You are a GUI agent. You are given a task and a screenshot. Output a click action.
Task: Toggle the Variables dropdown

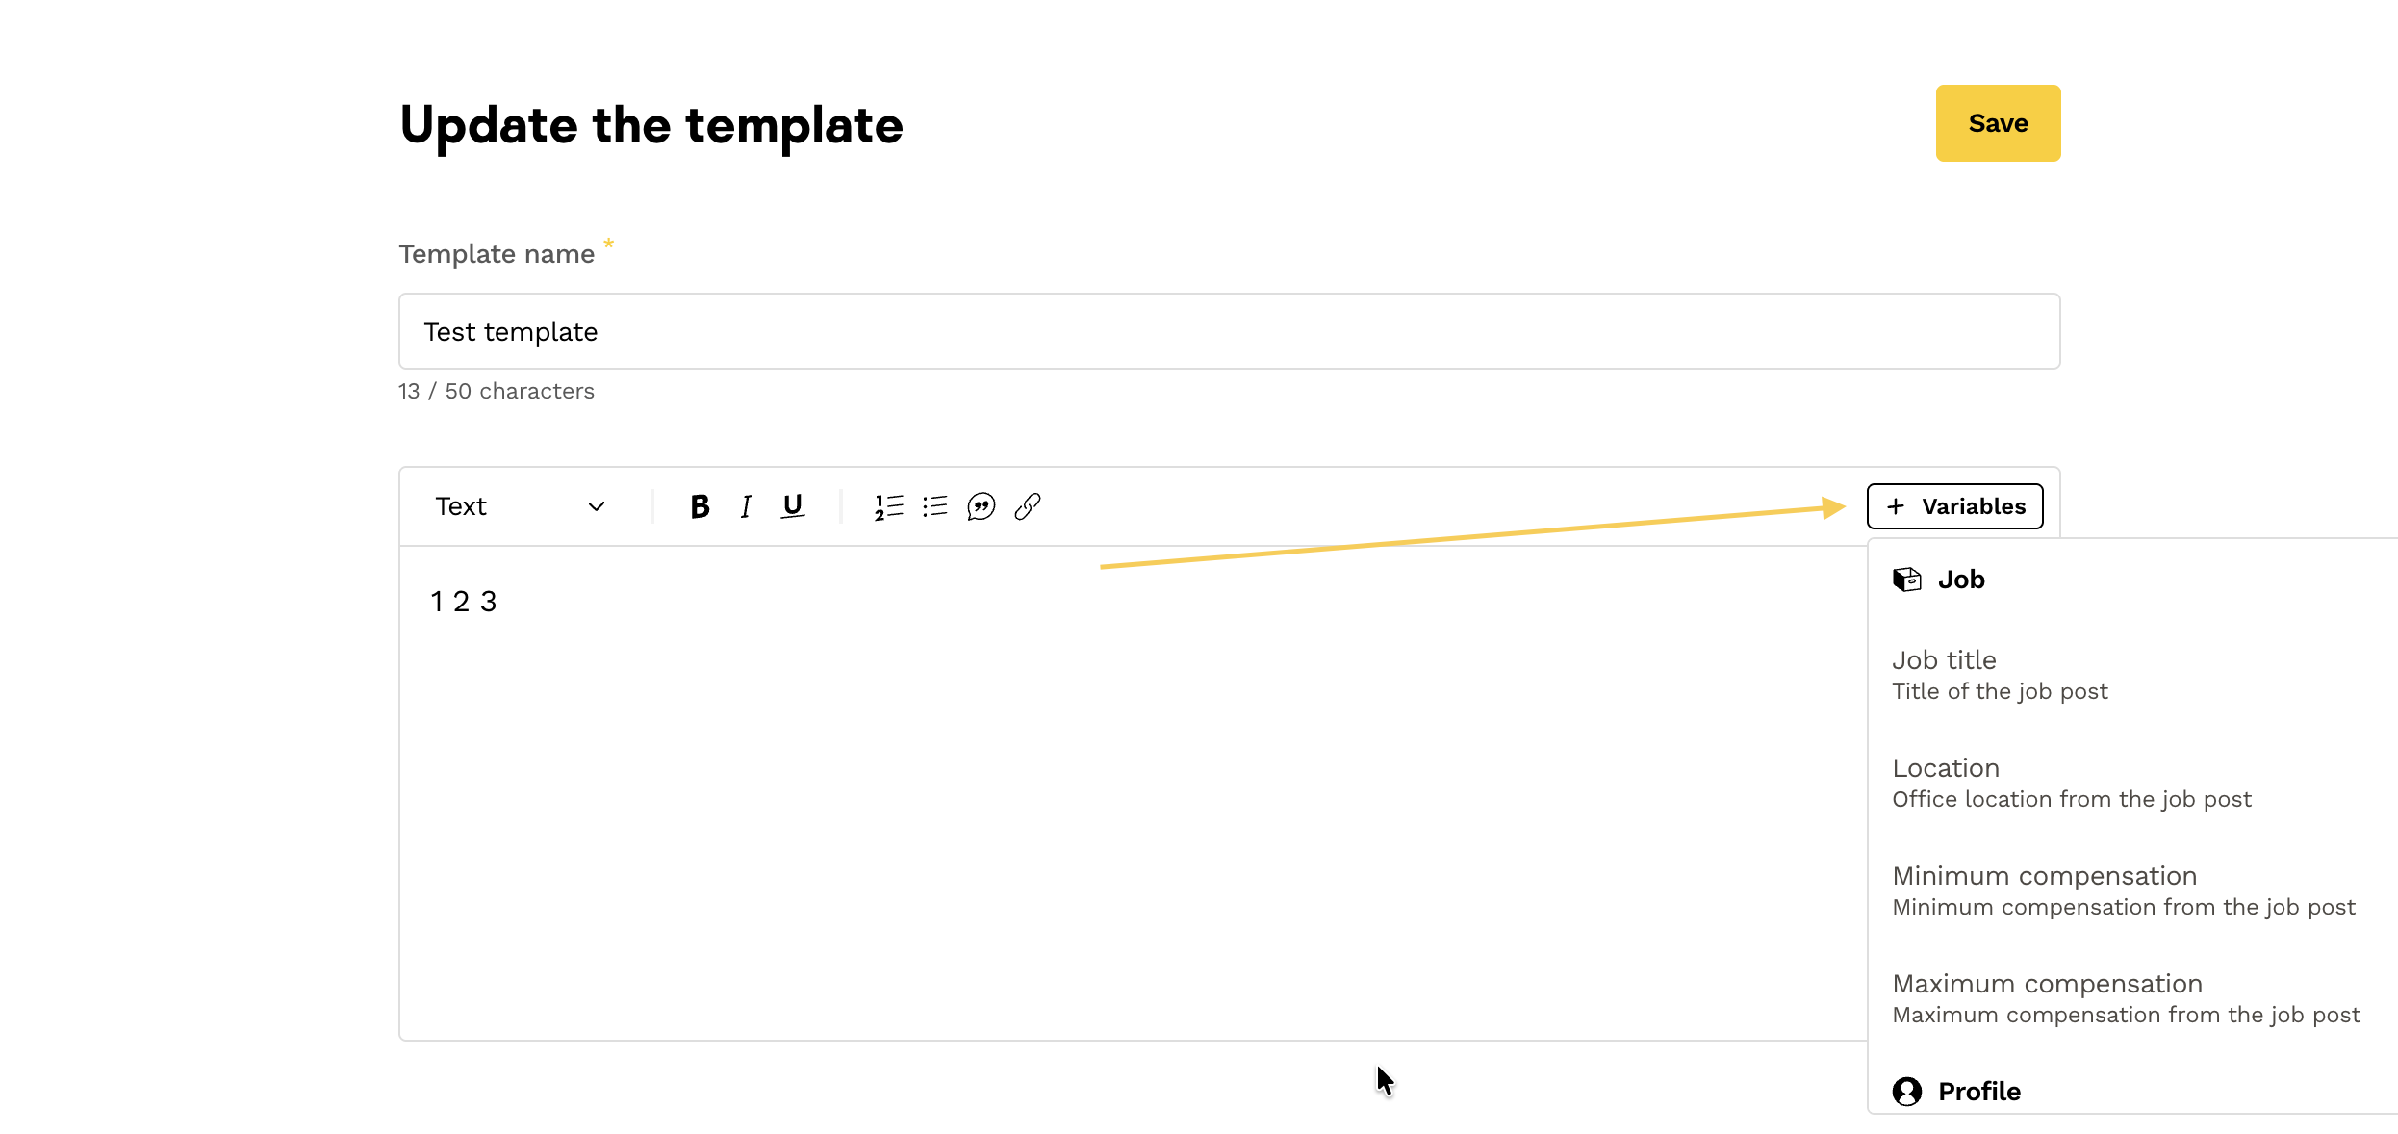pos(1954,506)
